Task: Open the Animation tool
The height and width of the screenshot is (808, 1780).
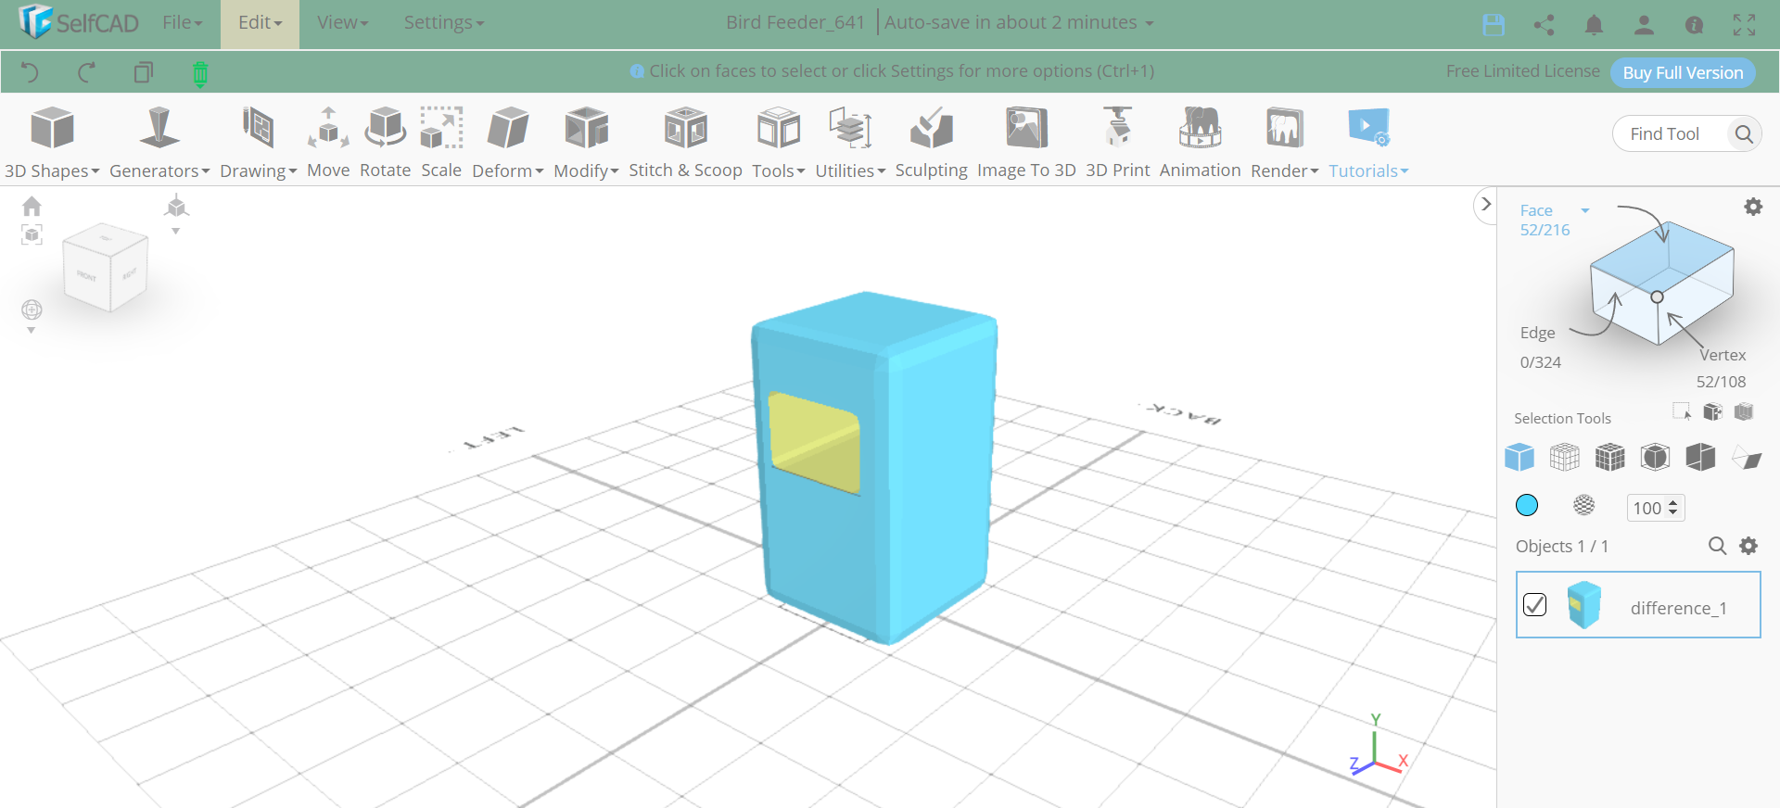Action: click(x=1200, y=128)
